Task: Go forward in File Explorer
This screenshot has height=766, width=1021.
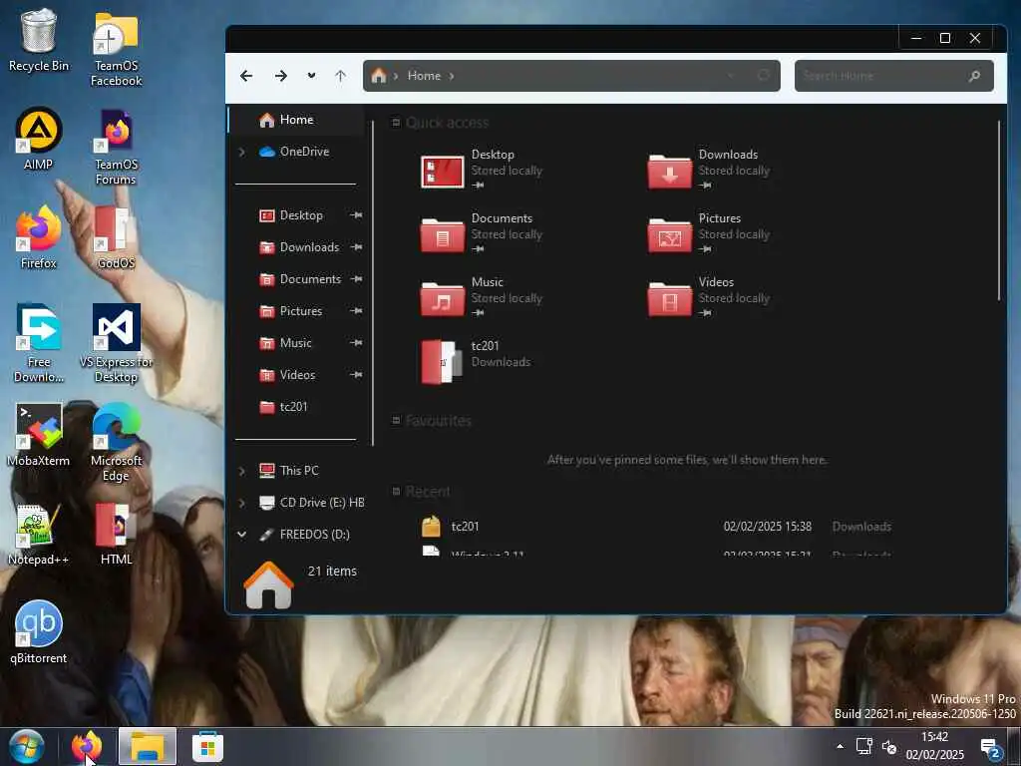Action: click(x=280, y=76)
